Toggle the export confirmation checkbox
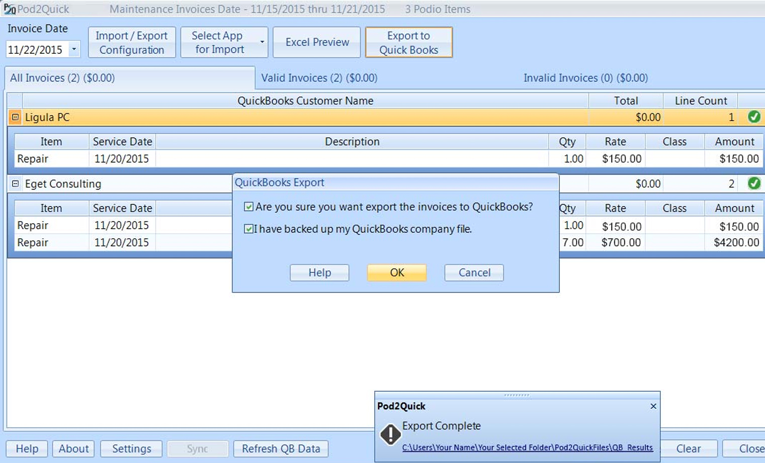Viewport: 765px width, 463px height. (x=248, y=207)
